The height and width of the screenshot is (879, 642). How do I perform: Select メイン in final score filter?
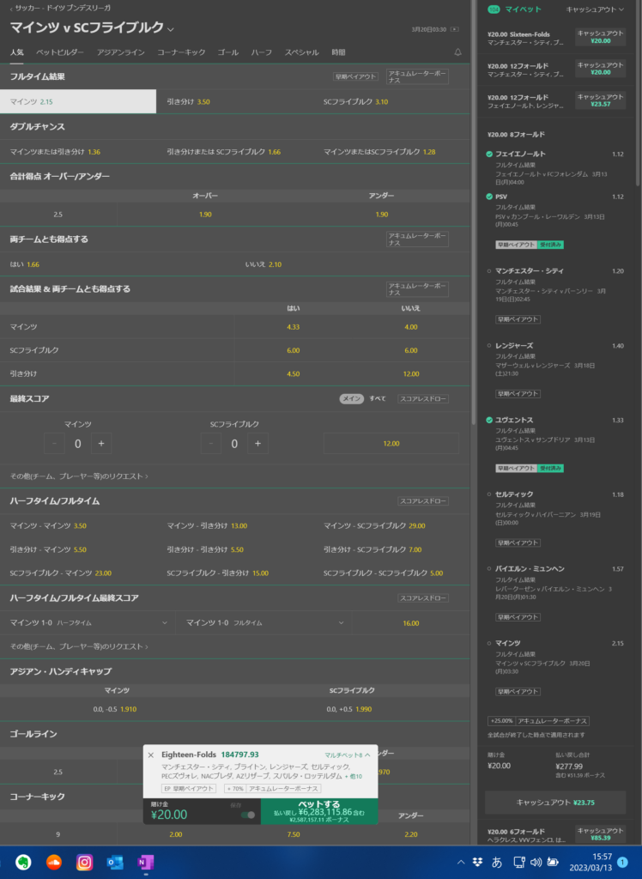tap(352, 398)
